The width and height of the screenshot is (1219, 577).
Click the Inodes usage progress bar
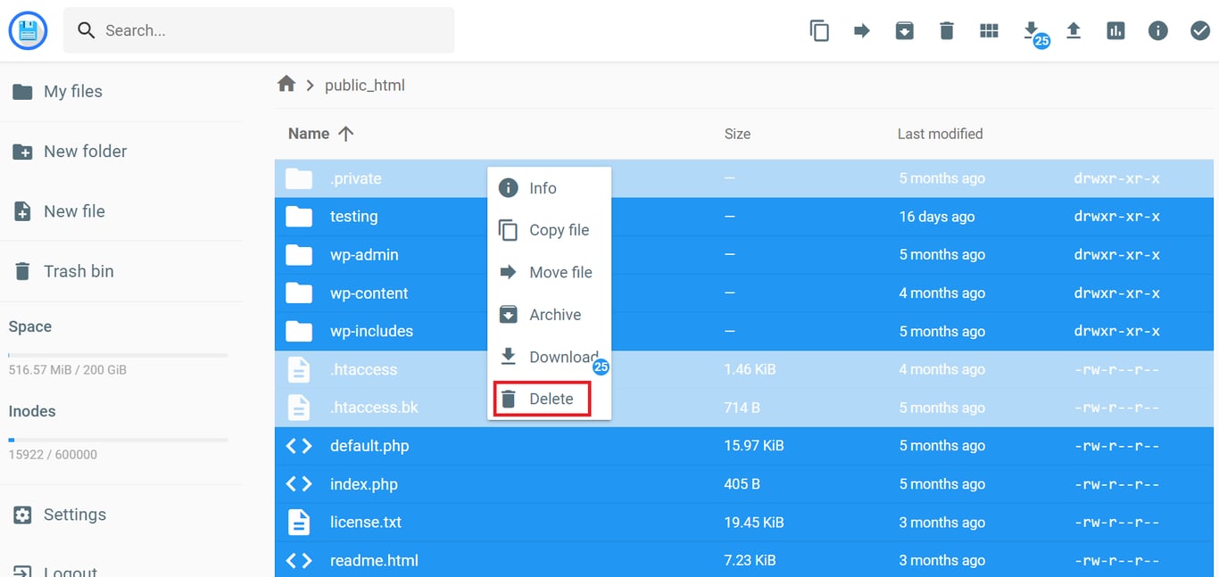[117, 439]
